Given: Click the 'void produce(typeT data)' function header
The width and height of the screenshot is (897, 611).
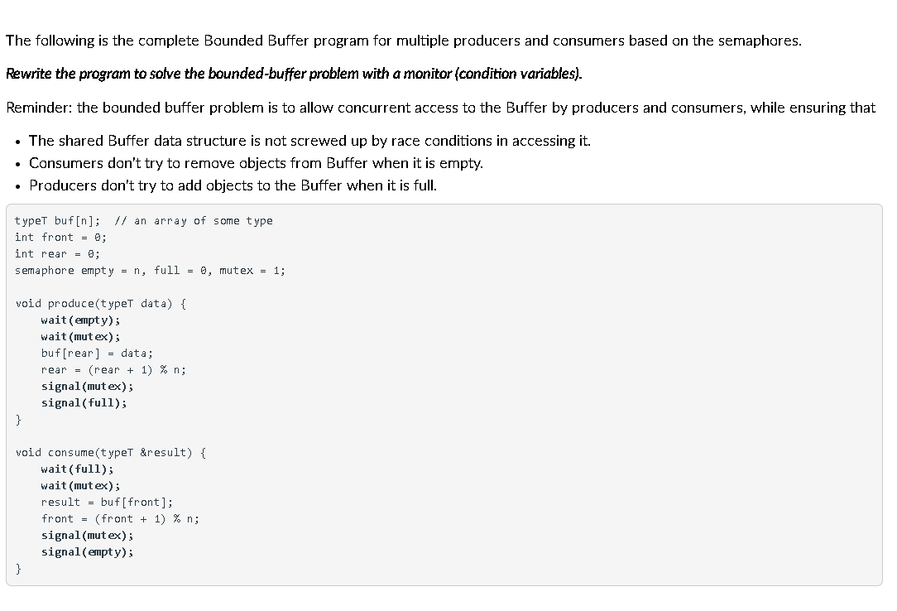Looking at the screenshot, I should tap(101, 304).
